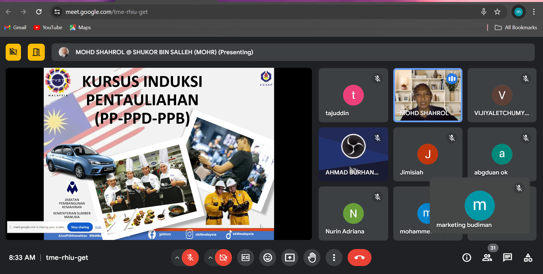Open the YouTube bookmark

pos(48,28)
